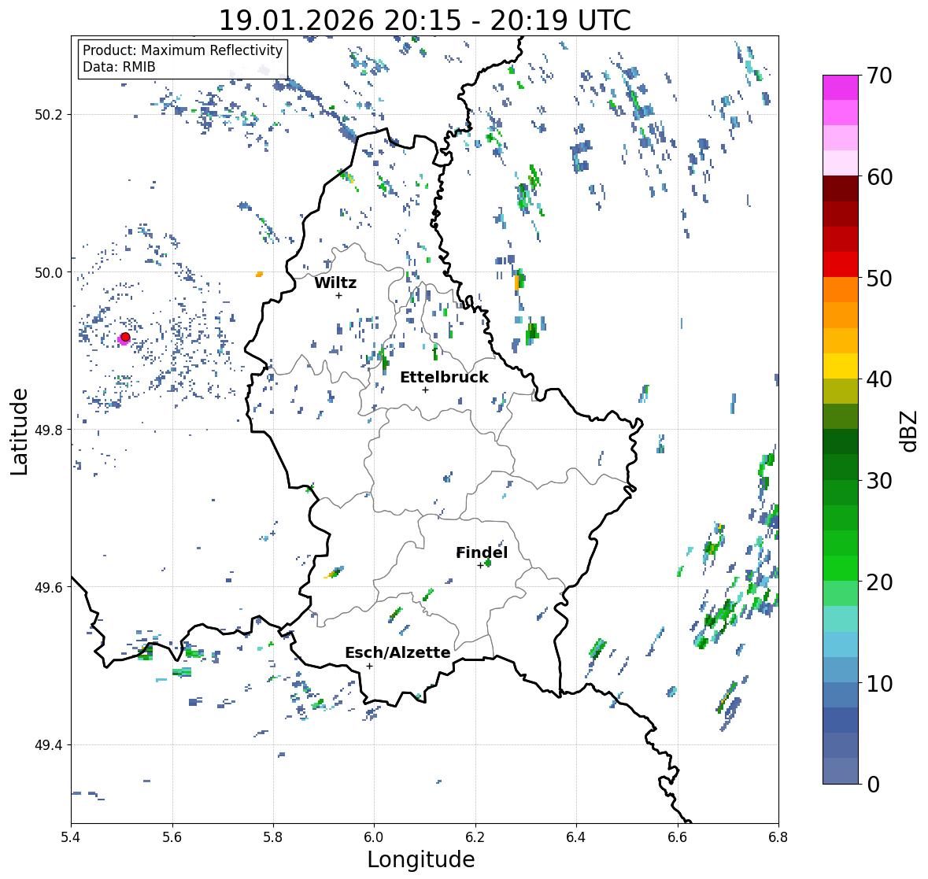928x879 pixels.
Task: Click the 6.4 longitude tick label
Action: [576, 837]
